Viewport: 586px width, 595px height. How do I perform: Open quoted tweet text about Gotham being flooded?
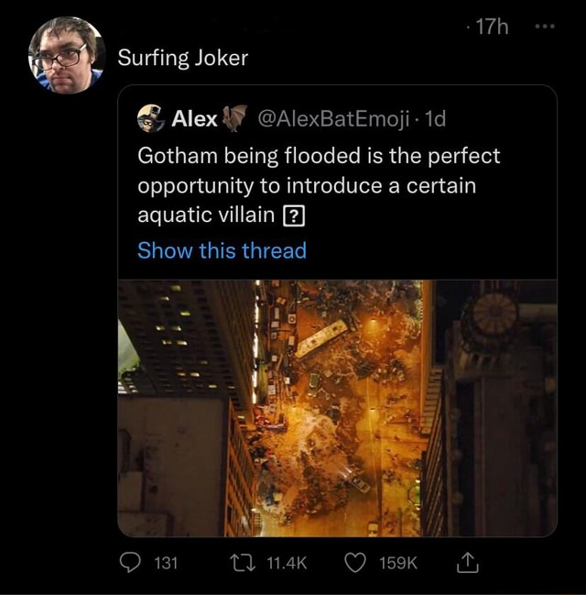(x=319, y=185)
